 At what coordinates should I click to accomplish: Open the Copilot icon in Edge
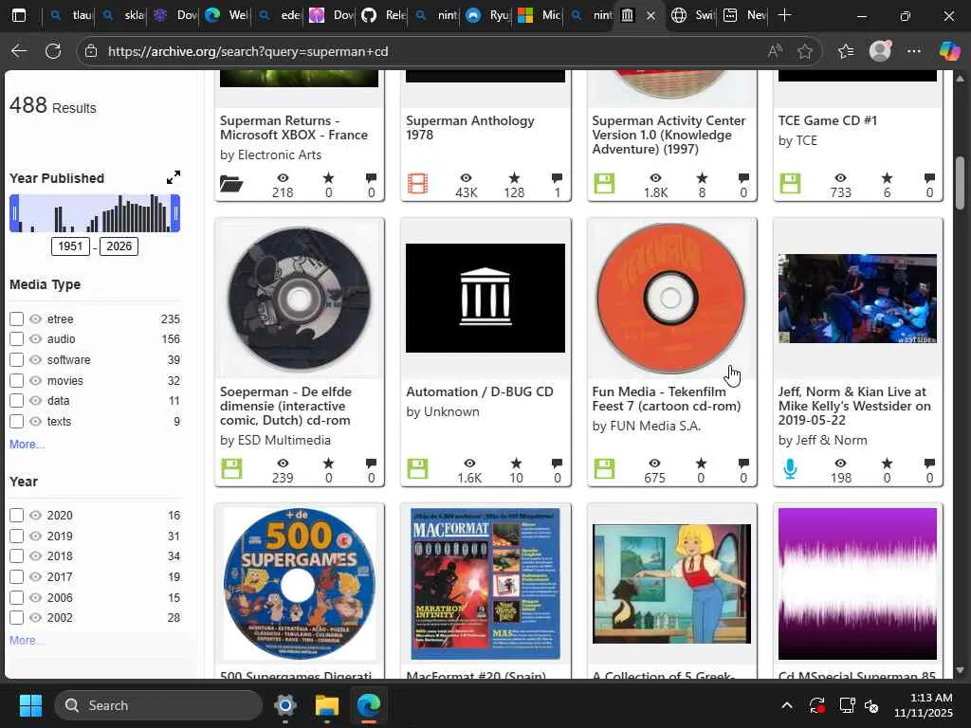948,51
